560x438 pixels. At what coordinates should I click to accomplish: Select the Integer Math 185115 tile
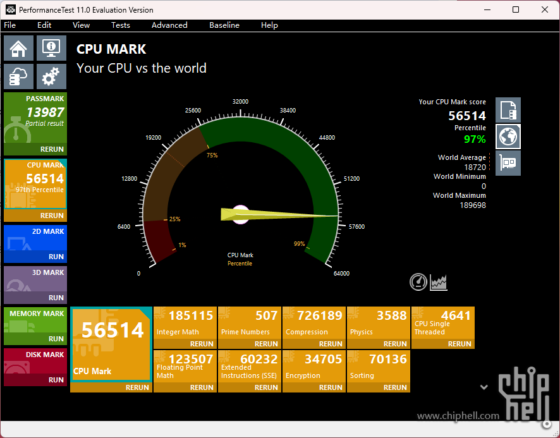point(185,323)
